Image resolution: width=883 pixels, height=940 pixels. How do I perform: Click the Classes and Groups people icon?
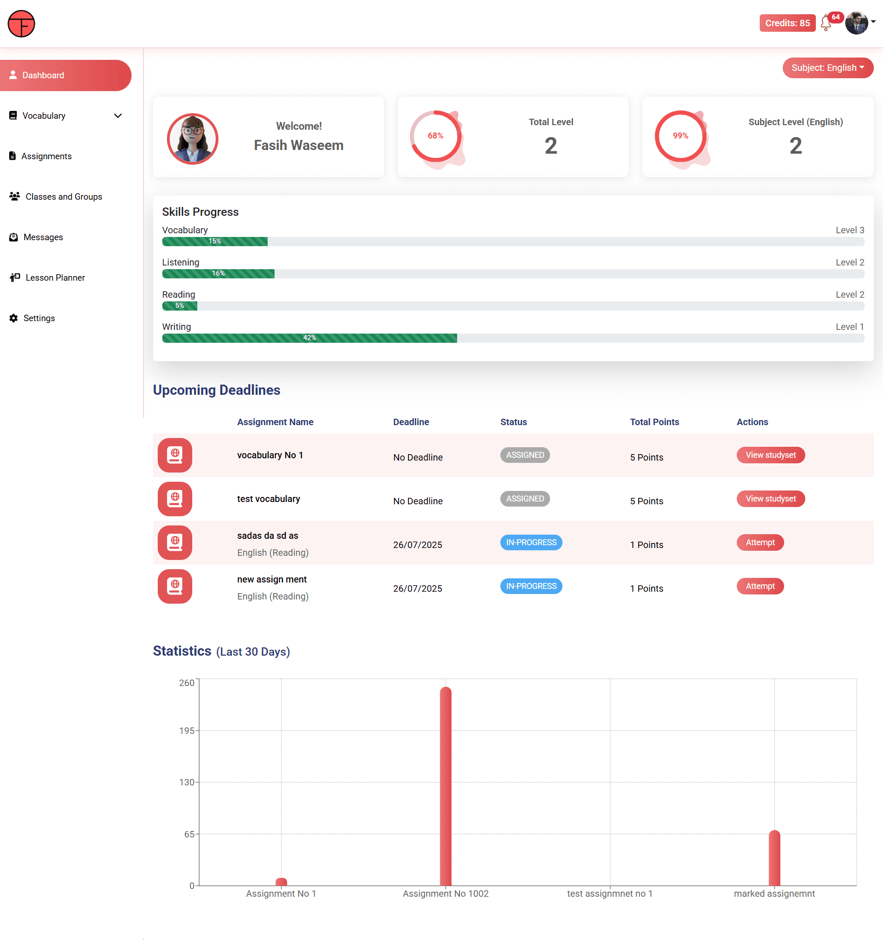tap(15, 196)
